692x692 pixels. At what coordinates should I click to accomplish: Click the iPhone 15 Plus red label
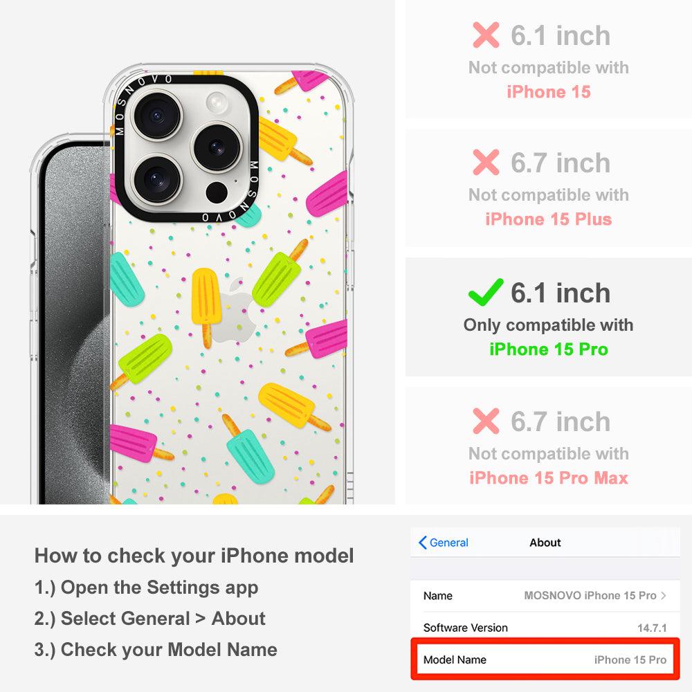pyautogui.click(x=549, y=219)
